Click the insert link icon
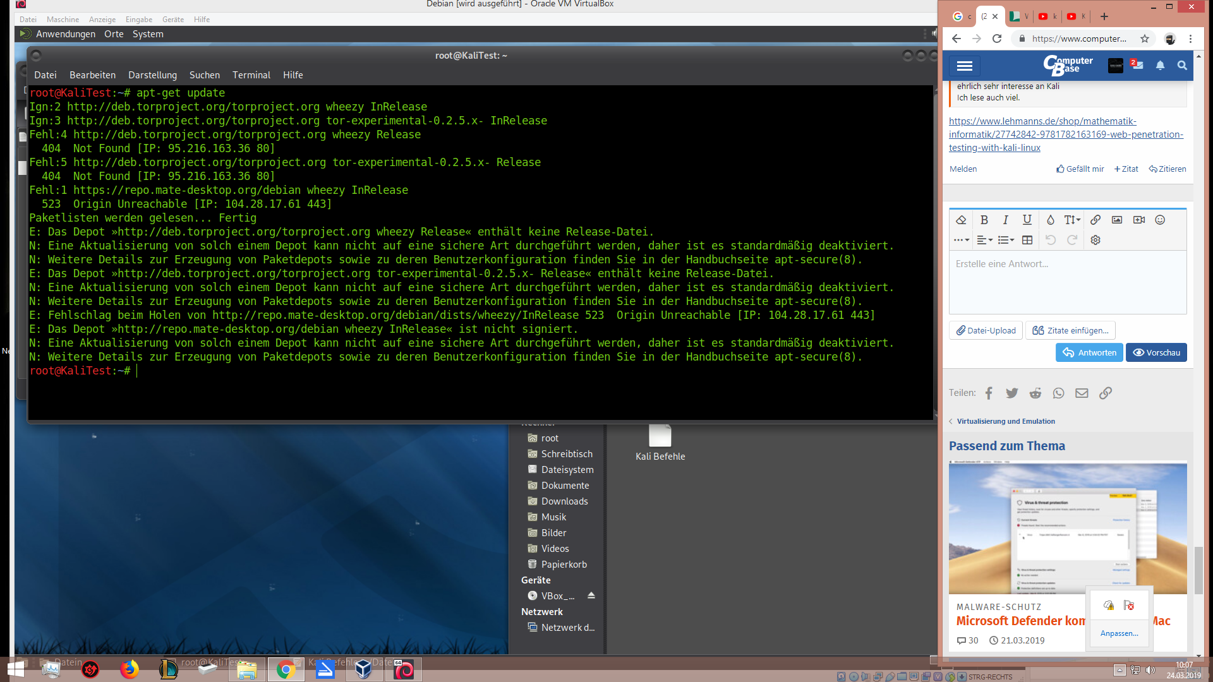Viewport: 1213px width, 682px height. tap(1095, 220)
